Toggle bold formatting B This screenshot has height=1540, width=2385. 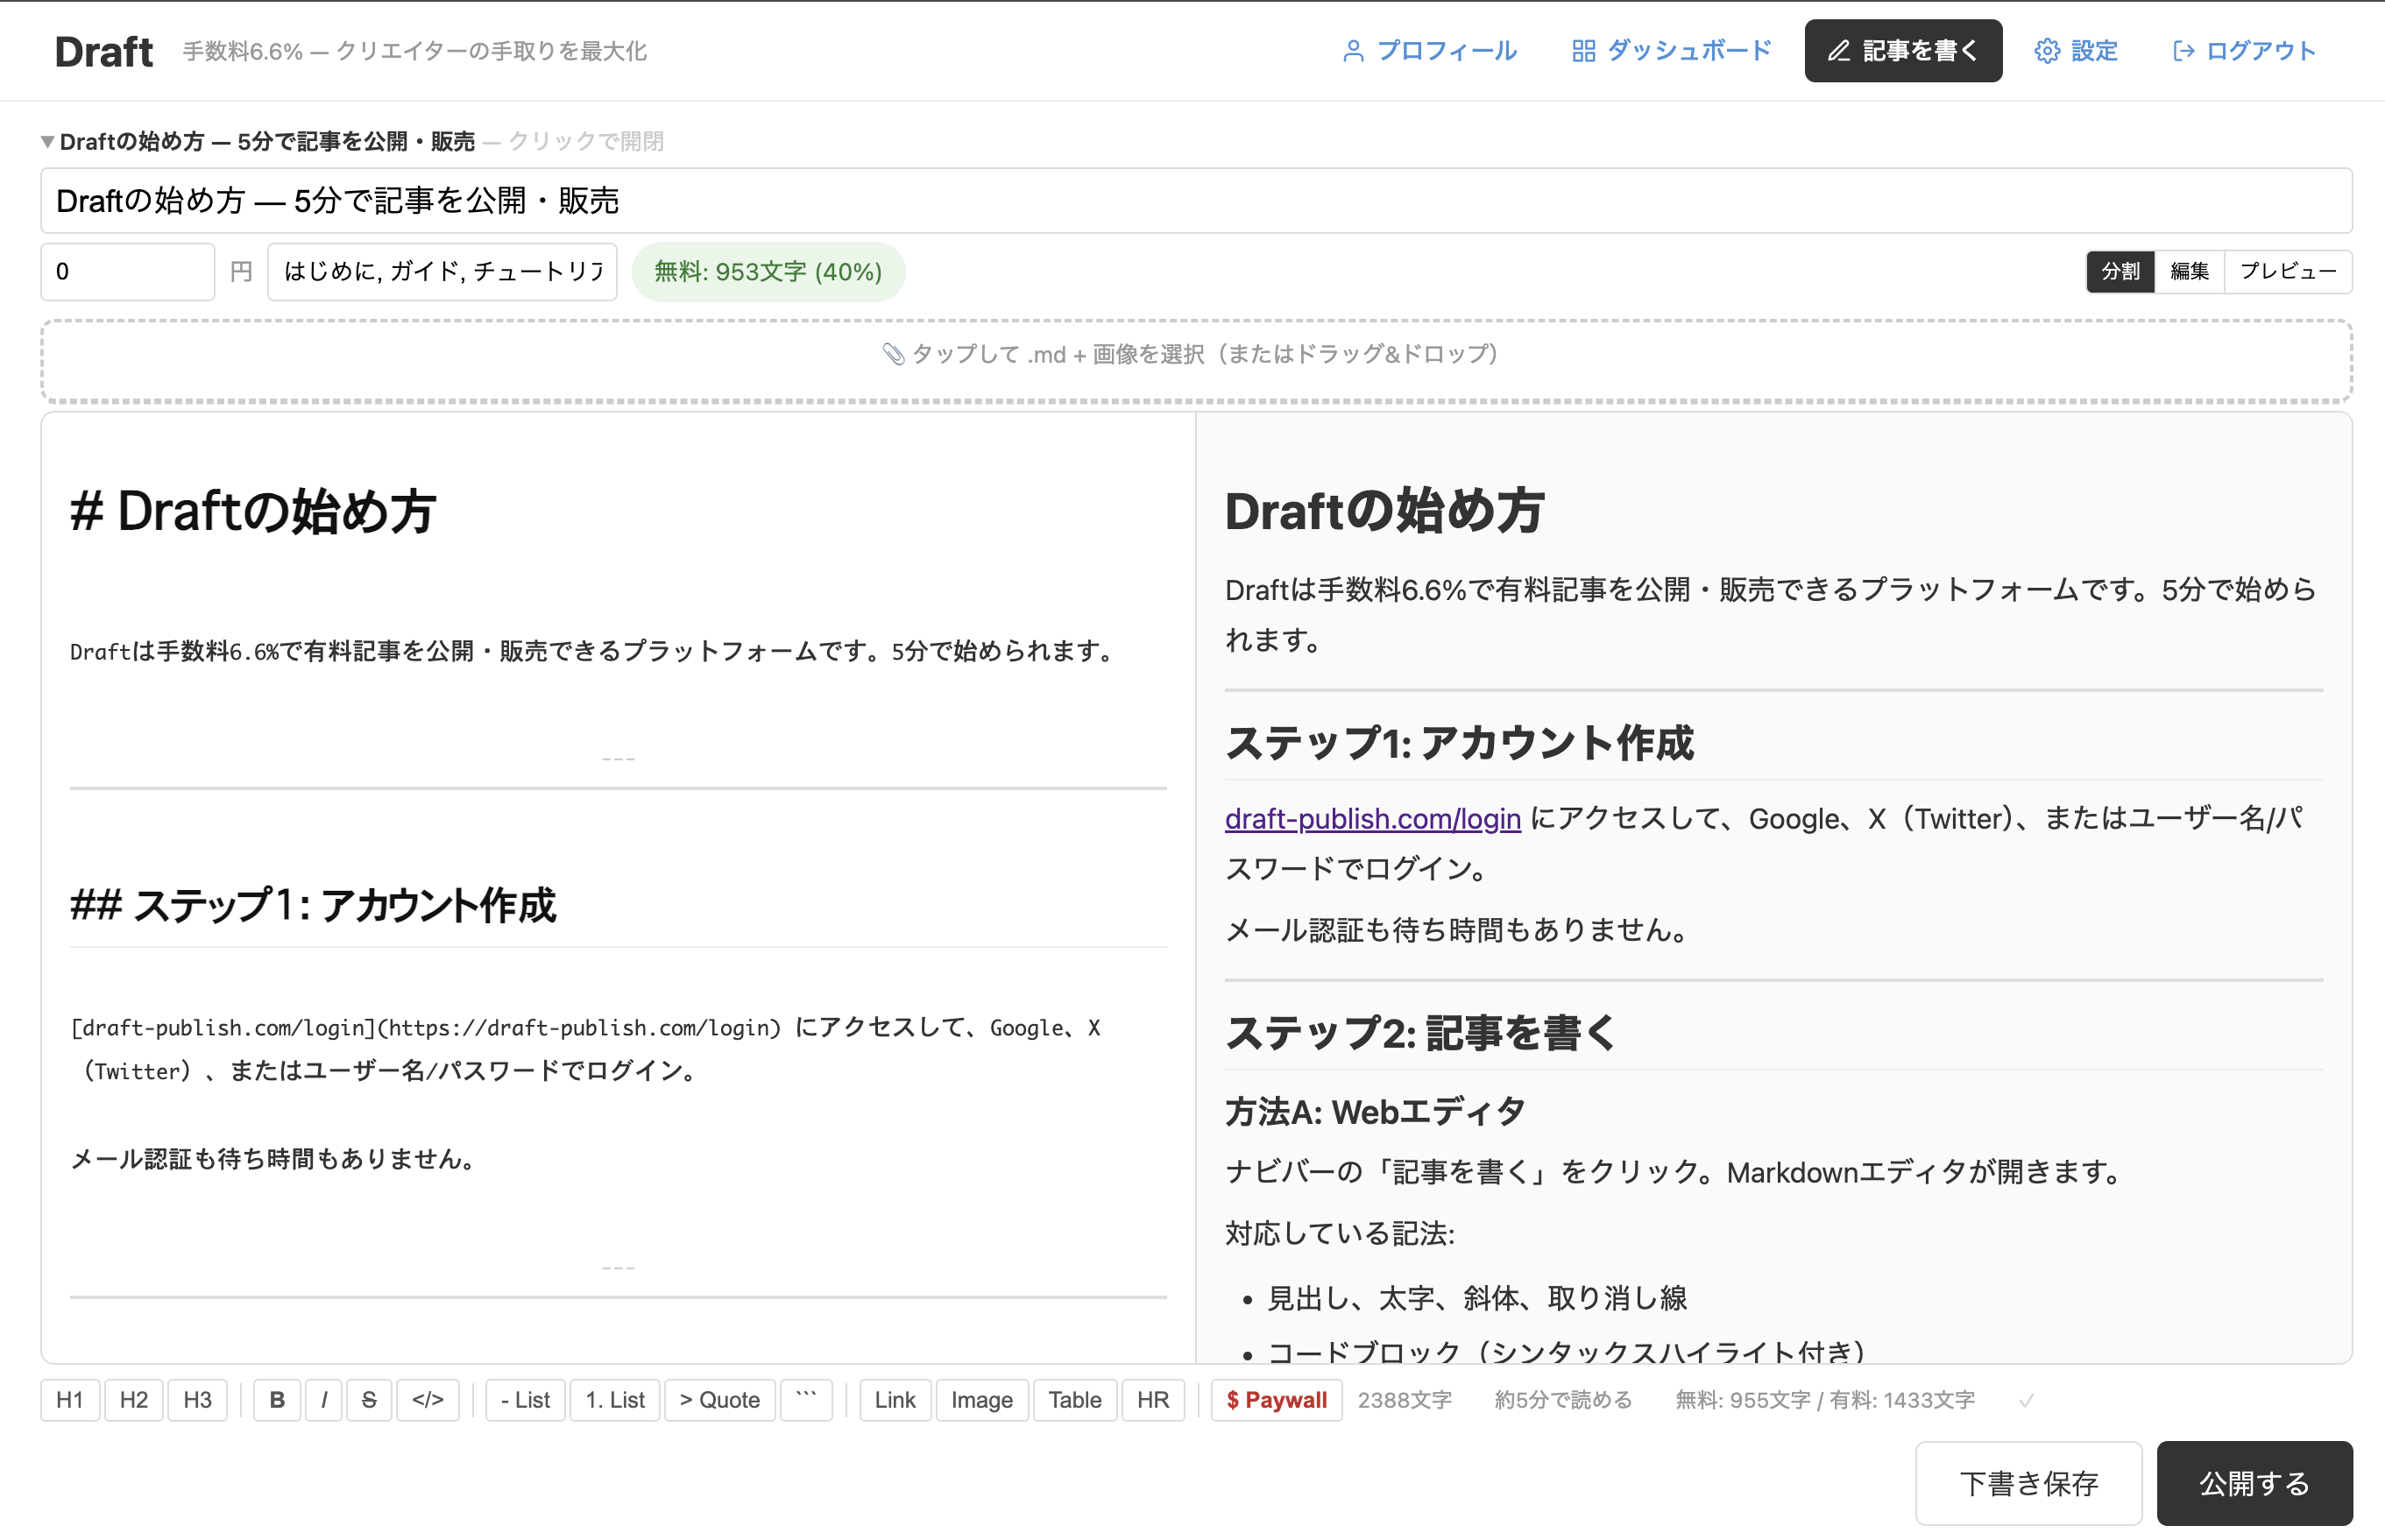(x=277, y=1399)
